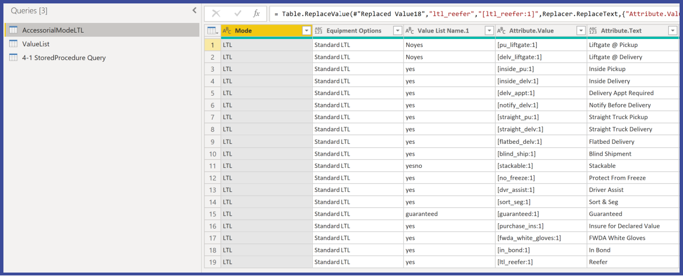Confirm the formula with checkmark icon
The width and height of the screenshot is (683, 276).
[238, 14]
